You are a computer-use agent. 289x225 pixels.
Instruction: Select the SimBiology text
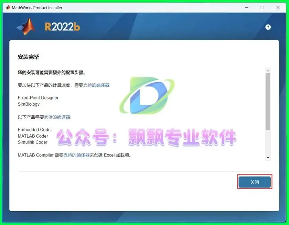(29, 104)
